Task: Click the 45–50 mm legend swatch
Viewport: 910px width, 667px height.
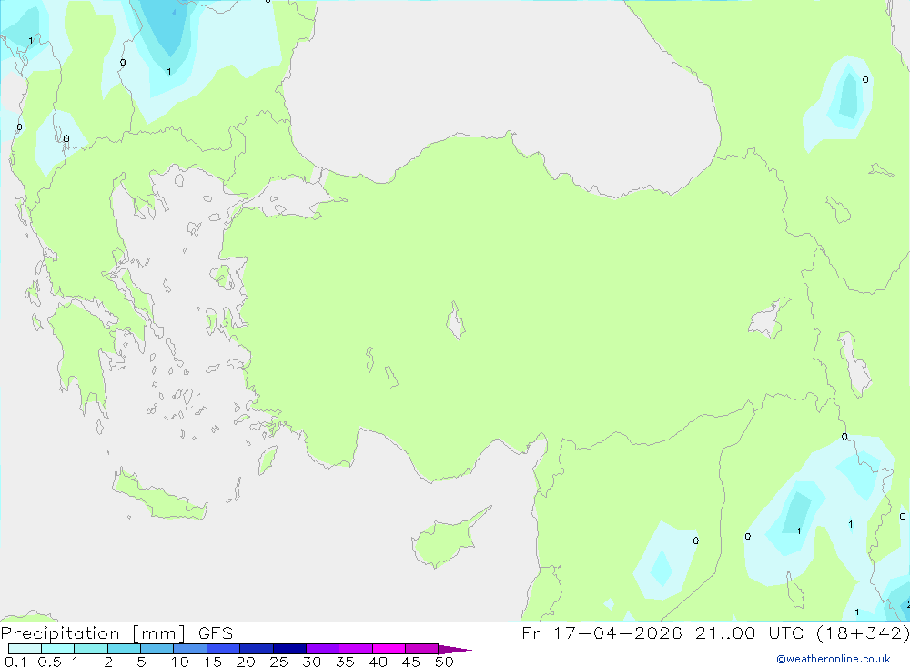Action: point(421,649)
